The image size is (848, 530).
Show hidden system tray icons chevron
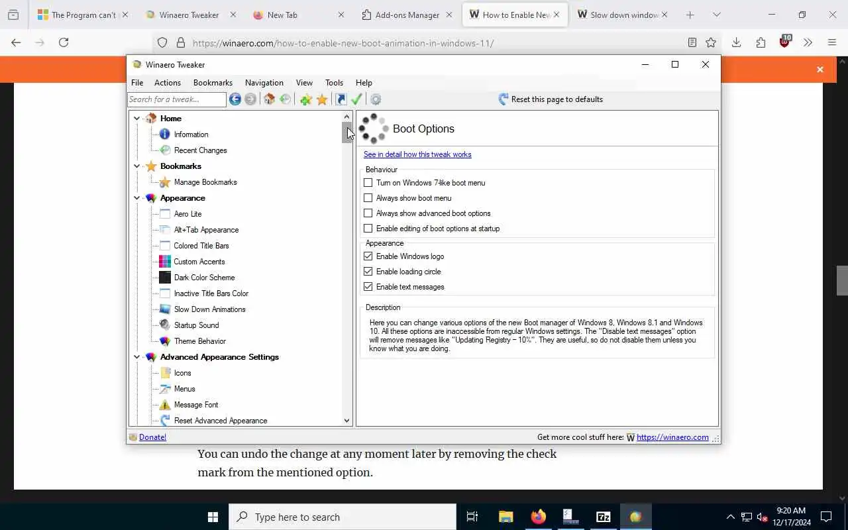click(730, 517)
